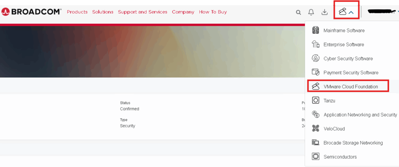The image size is (399, 167).
Task: Click the VMware Cloud Foundation cloud icon
Action: pyautogui.click(x=316, y=86)
